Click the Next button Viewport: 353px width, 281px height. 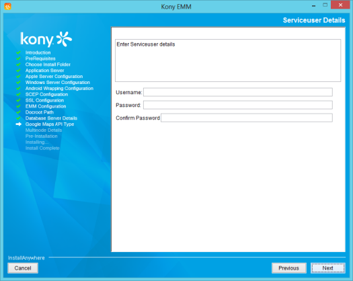pos(328,268)
